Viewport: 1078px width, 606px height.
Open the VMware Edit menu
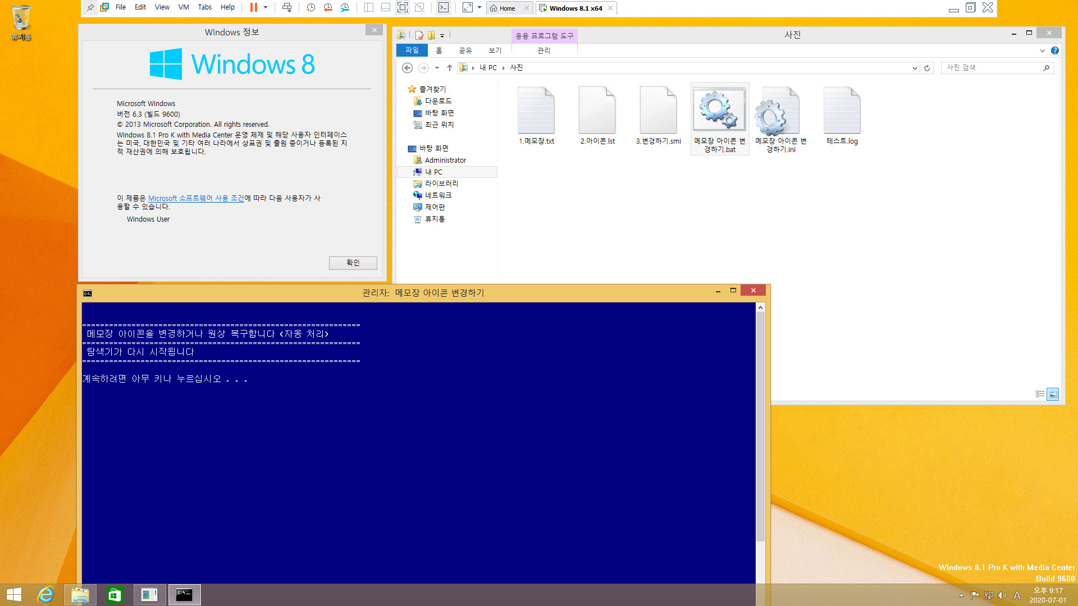140,7
